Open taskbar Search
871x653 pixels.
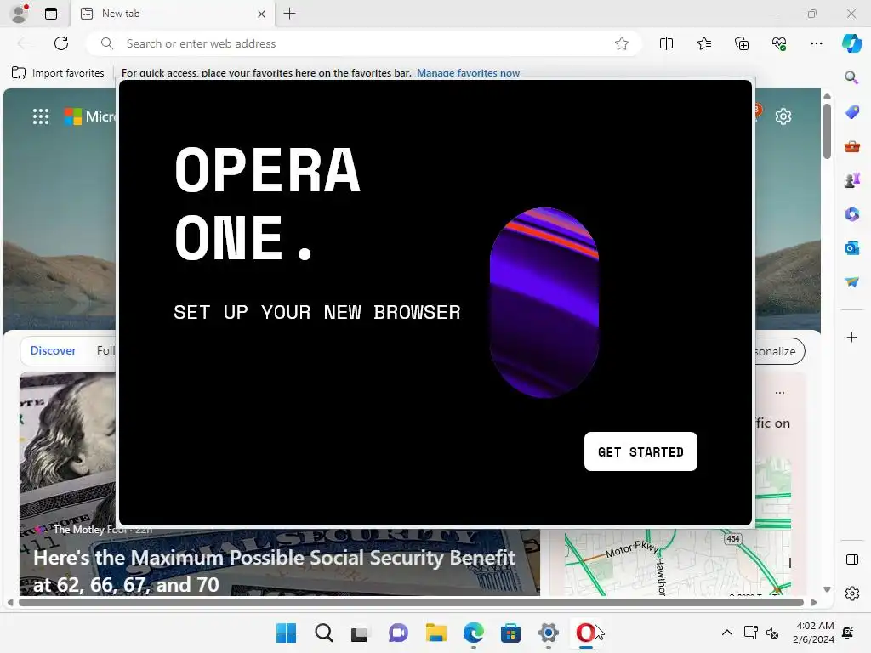tap(324, 633)
